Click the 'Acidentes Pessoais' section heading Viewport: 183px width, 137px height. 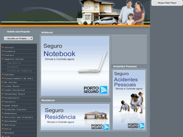click(x=125, y=66)
